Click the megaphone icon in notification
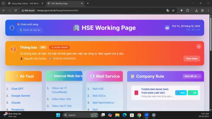 pyautogui.click(x=13, y=49)
